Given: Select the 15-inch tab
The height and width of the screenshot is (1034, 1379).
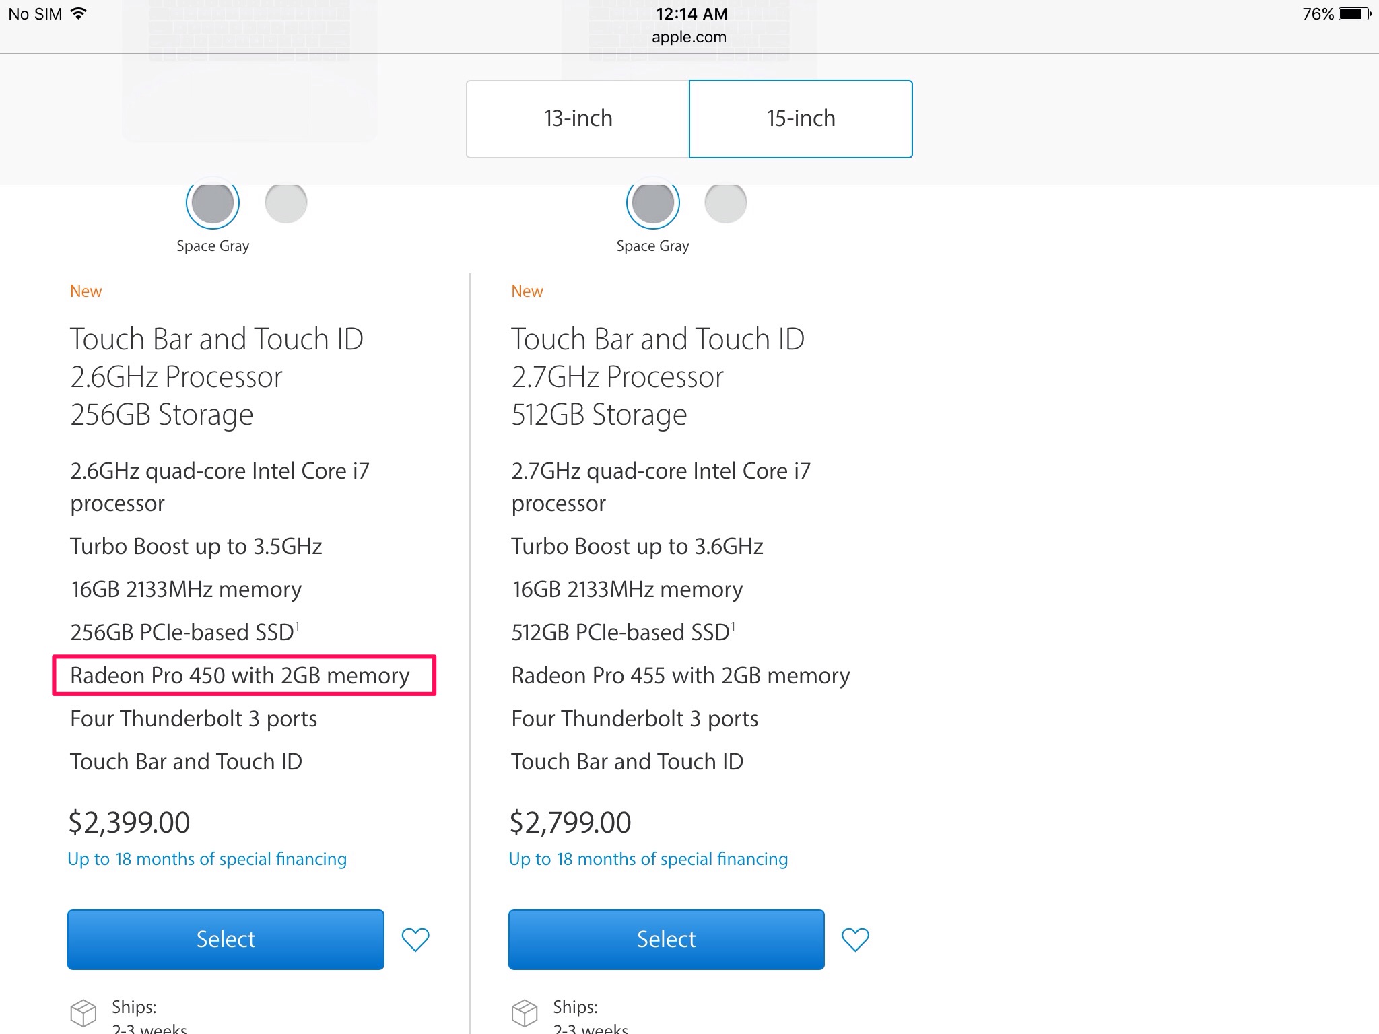Looking at the screenshot, I should (x=801, y=119).
